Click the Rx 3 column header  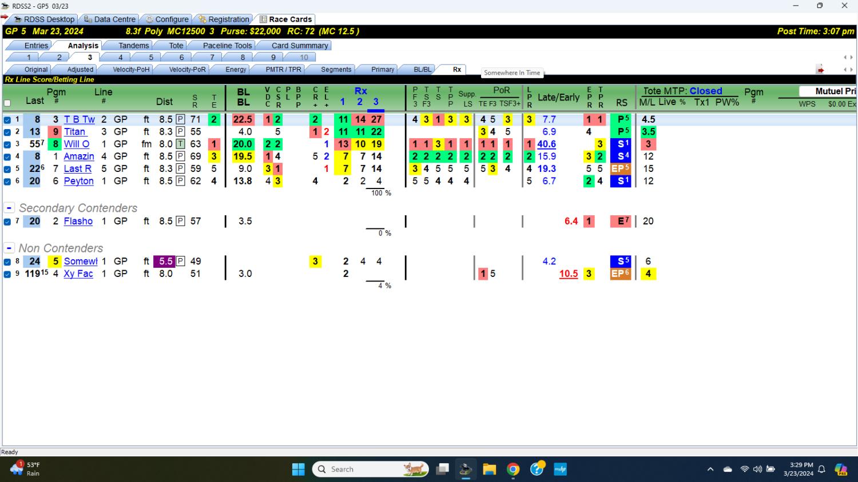pos(375,102)
